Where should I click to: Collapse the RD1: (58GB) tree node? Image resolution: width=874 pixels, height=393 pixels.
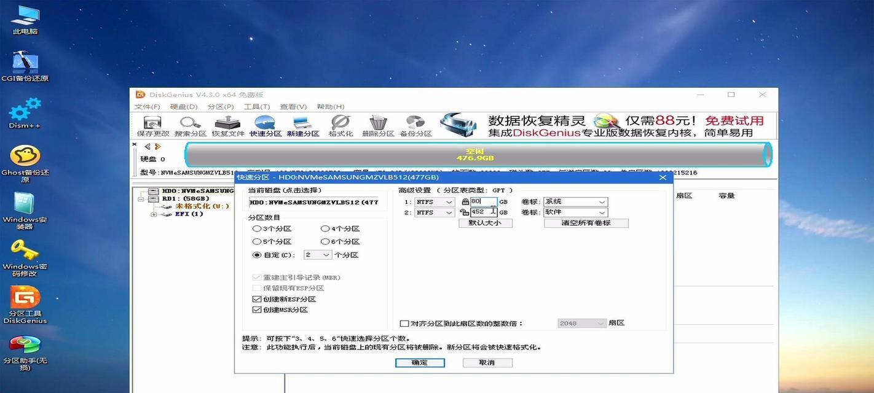(140, 199)
